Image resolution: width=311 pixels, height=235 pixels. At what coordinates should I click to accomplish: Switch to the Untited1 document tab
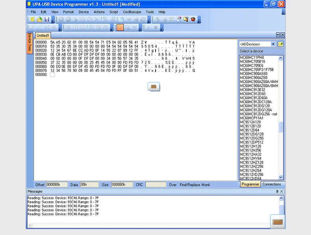(x=43, y=35)
